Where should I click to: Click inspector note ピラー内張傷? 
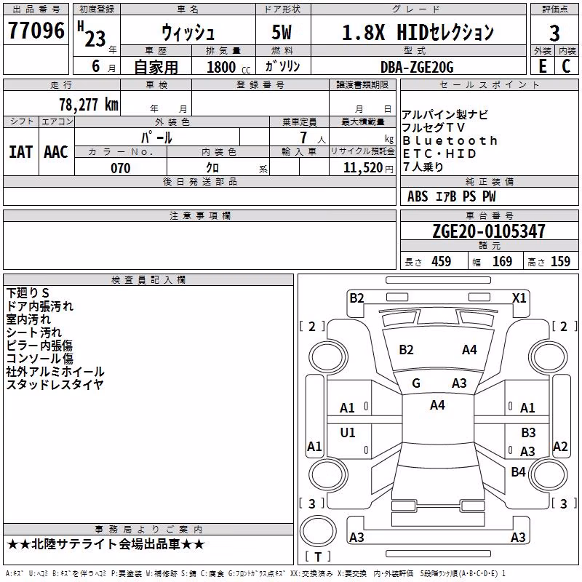tap(40, 345)
